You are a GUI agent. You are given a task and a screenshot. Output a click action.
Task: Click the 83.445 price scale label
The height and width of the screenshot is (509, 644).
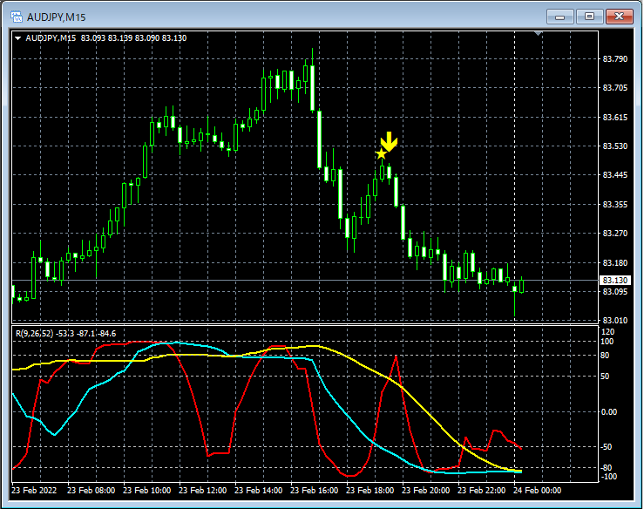615,174
